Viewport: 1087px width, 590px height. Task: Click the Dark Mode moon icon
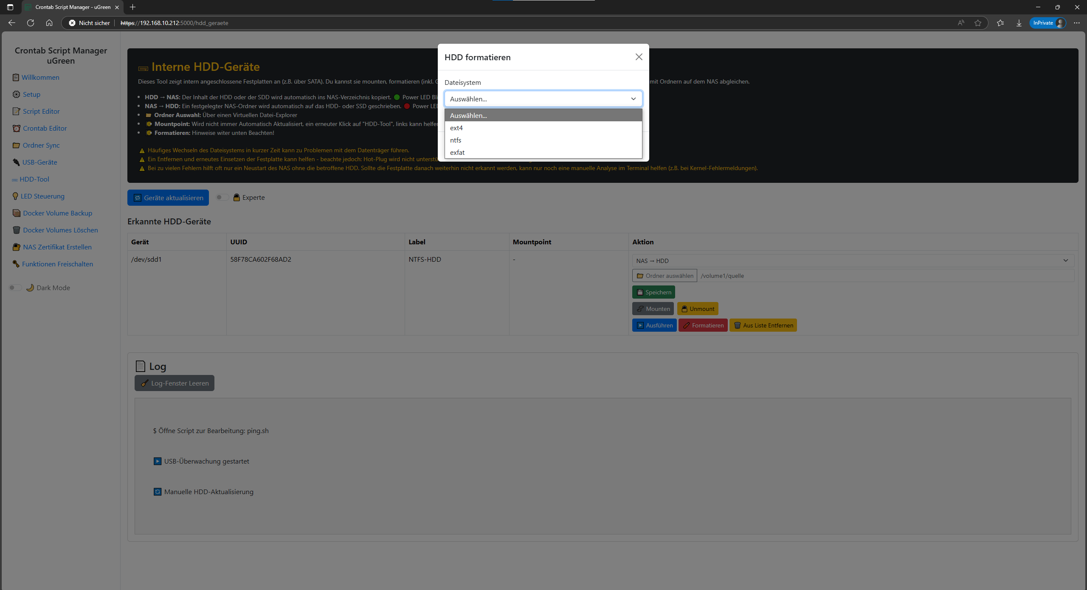tap(30, 288)
